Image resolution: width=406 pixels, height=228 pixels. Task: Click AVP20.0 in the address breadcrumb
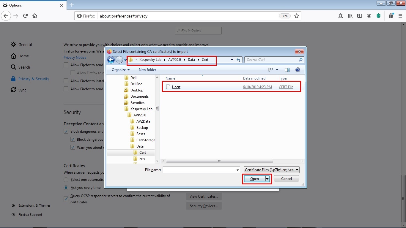coord(174,60)
